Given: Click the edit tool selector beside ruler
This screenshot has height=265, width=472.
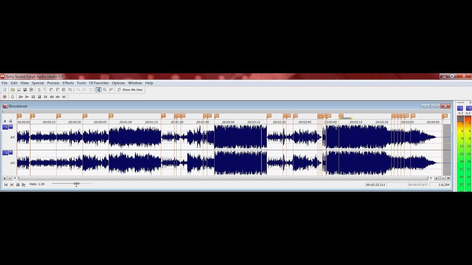Looking at the screenshot, I should click(10, 121).
